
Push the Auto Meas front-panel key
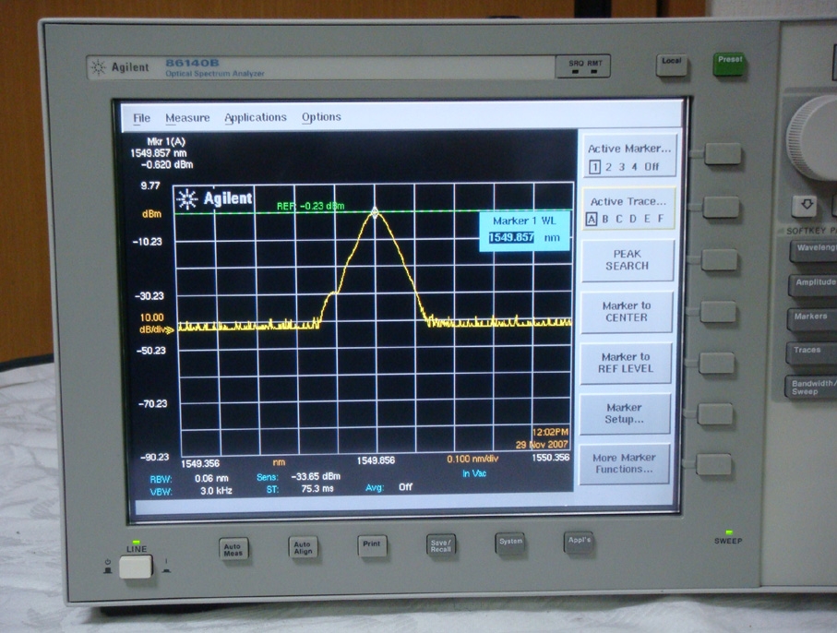point(233,548)
